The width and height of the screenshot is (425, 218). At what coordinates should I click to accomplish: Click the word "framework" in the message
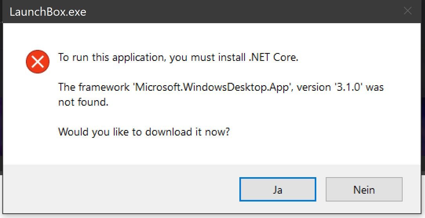click(x=104, y=87)
